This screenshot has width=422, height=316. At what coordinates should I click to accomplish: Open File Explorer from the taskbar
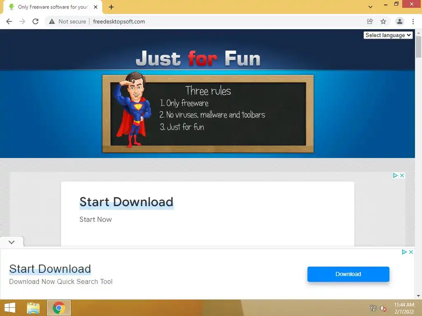tap(33, 308)
